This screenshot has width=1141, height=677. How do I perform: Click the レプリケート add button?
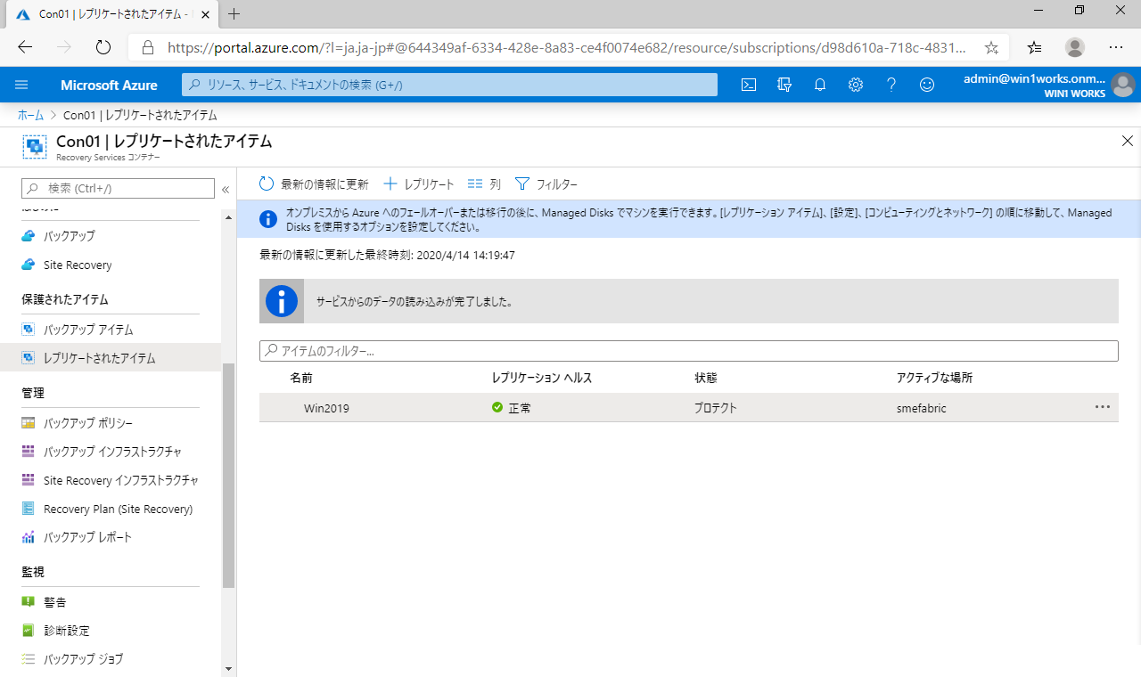(419, 184)
